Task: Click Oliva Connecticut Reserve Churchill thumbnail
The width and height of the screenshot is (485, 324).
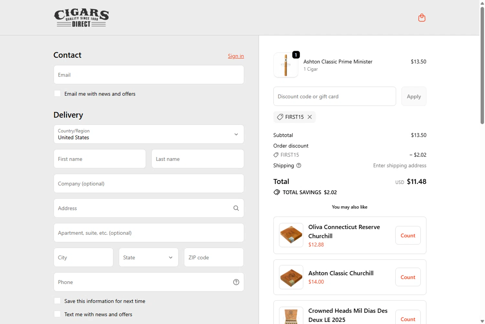Action: tap(291, 235)
